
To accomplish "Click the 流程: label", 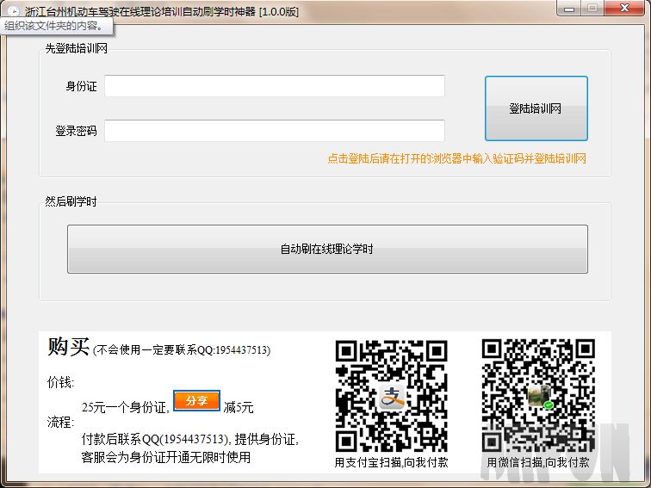I will [x=60, y=423].
